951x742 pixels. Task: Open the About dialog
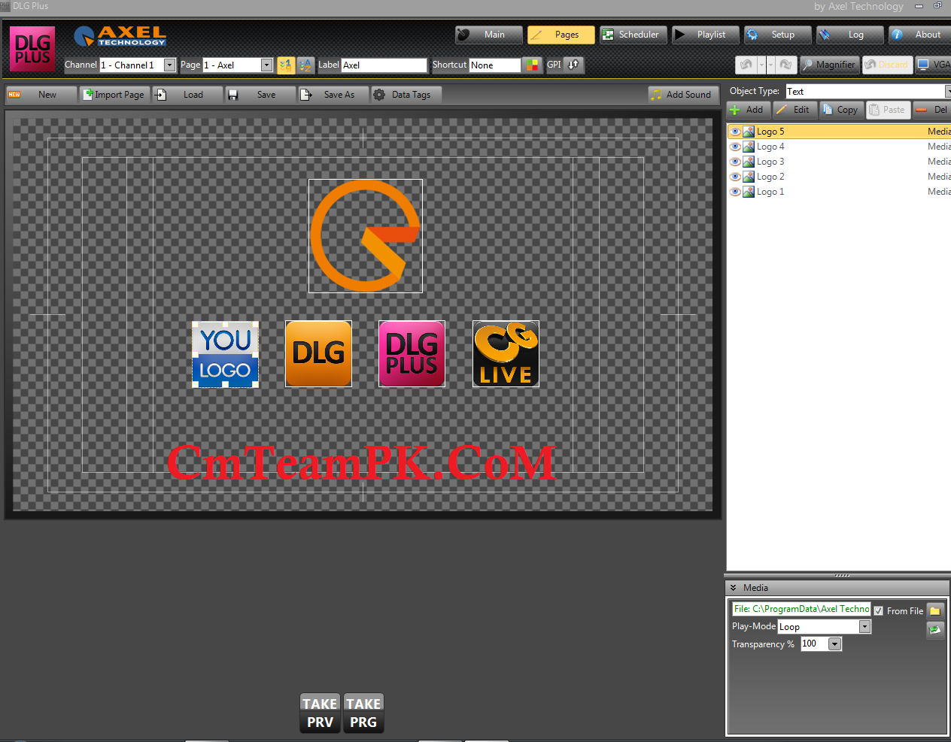[x=919, y=35]
